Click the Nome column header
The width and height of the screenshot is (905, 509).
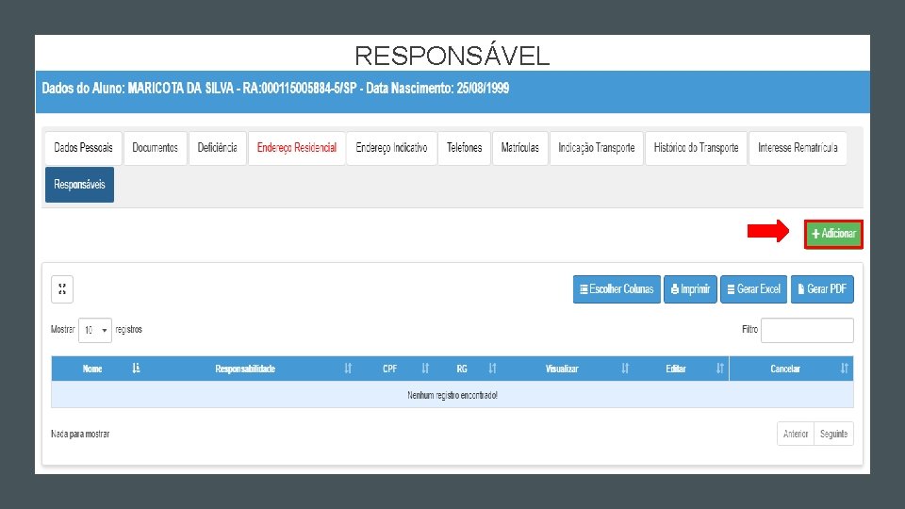point(92,369)
